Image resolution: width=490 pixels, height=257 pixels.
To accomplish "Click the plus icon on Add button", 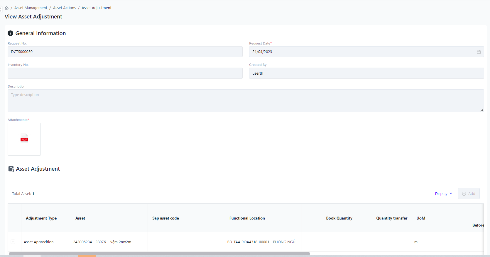I will point(464,194).
